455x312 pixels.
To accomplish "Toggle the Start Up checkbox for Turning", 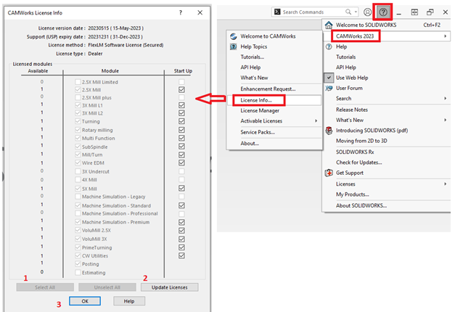I will tap(181, 121).
